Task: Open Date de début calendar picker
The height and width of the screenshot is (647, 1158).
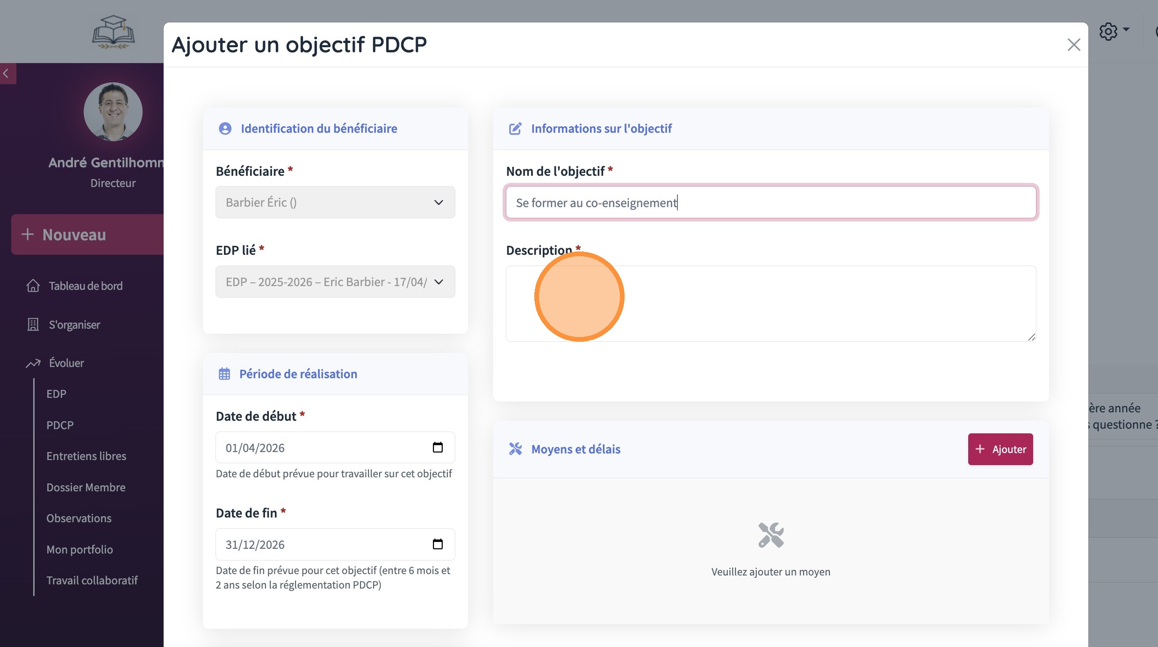Action: (437, 447)
